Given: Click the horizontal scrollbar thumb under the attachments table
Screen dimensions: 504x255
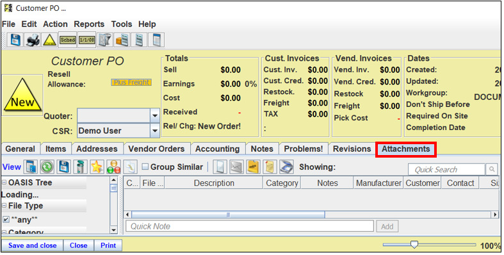Looking at the screenshot, I should pyautogui.click(x=228, y=215).
